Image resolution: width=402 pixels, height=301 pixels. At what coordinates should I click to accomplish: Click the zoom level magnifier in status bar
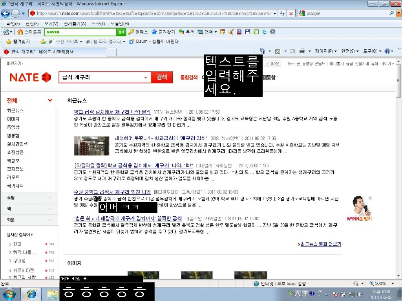coord(371,283)
